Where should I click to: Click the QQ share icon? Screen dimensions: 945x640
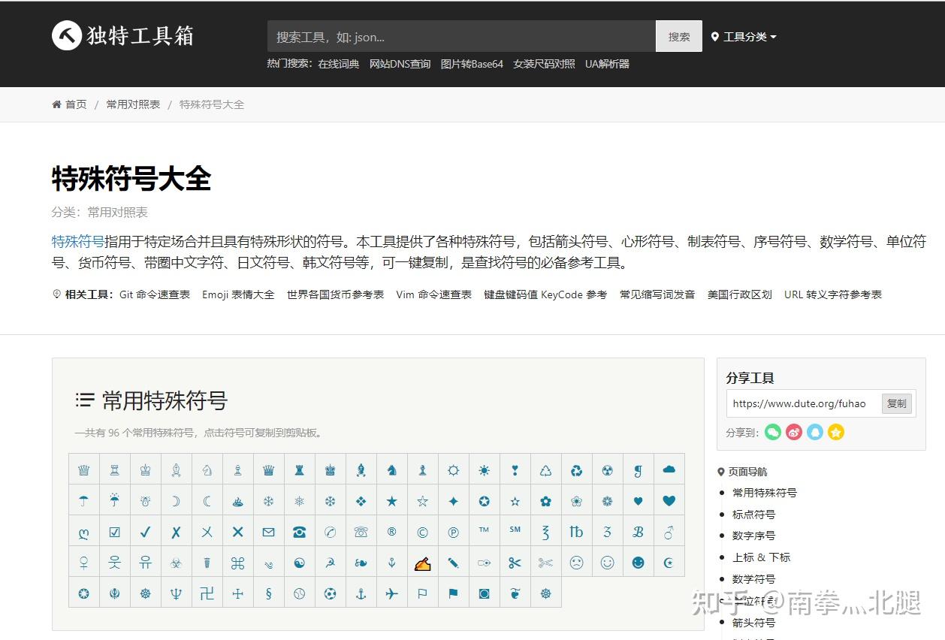pos(814,432)
